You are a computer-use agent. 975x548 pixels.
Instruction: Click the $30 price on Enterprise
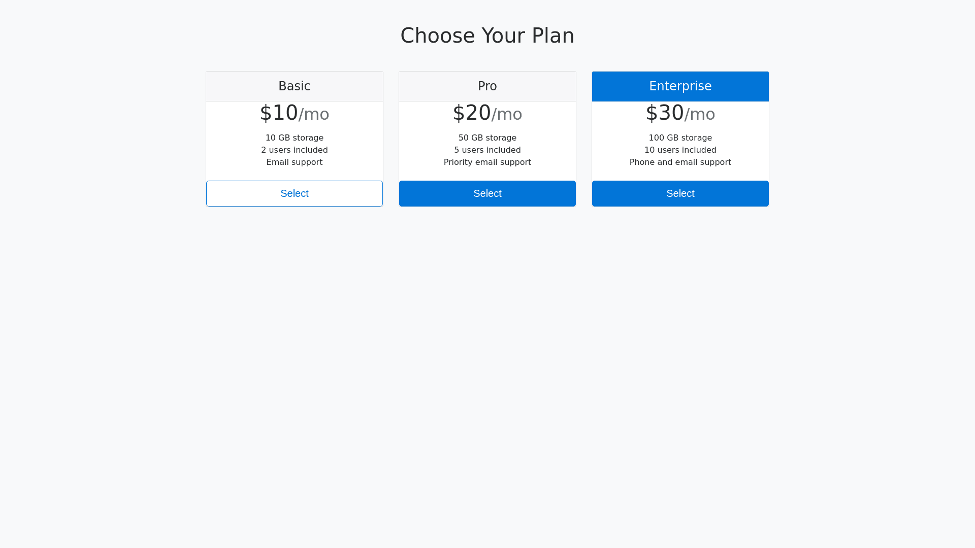click(665, 113)
